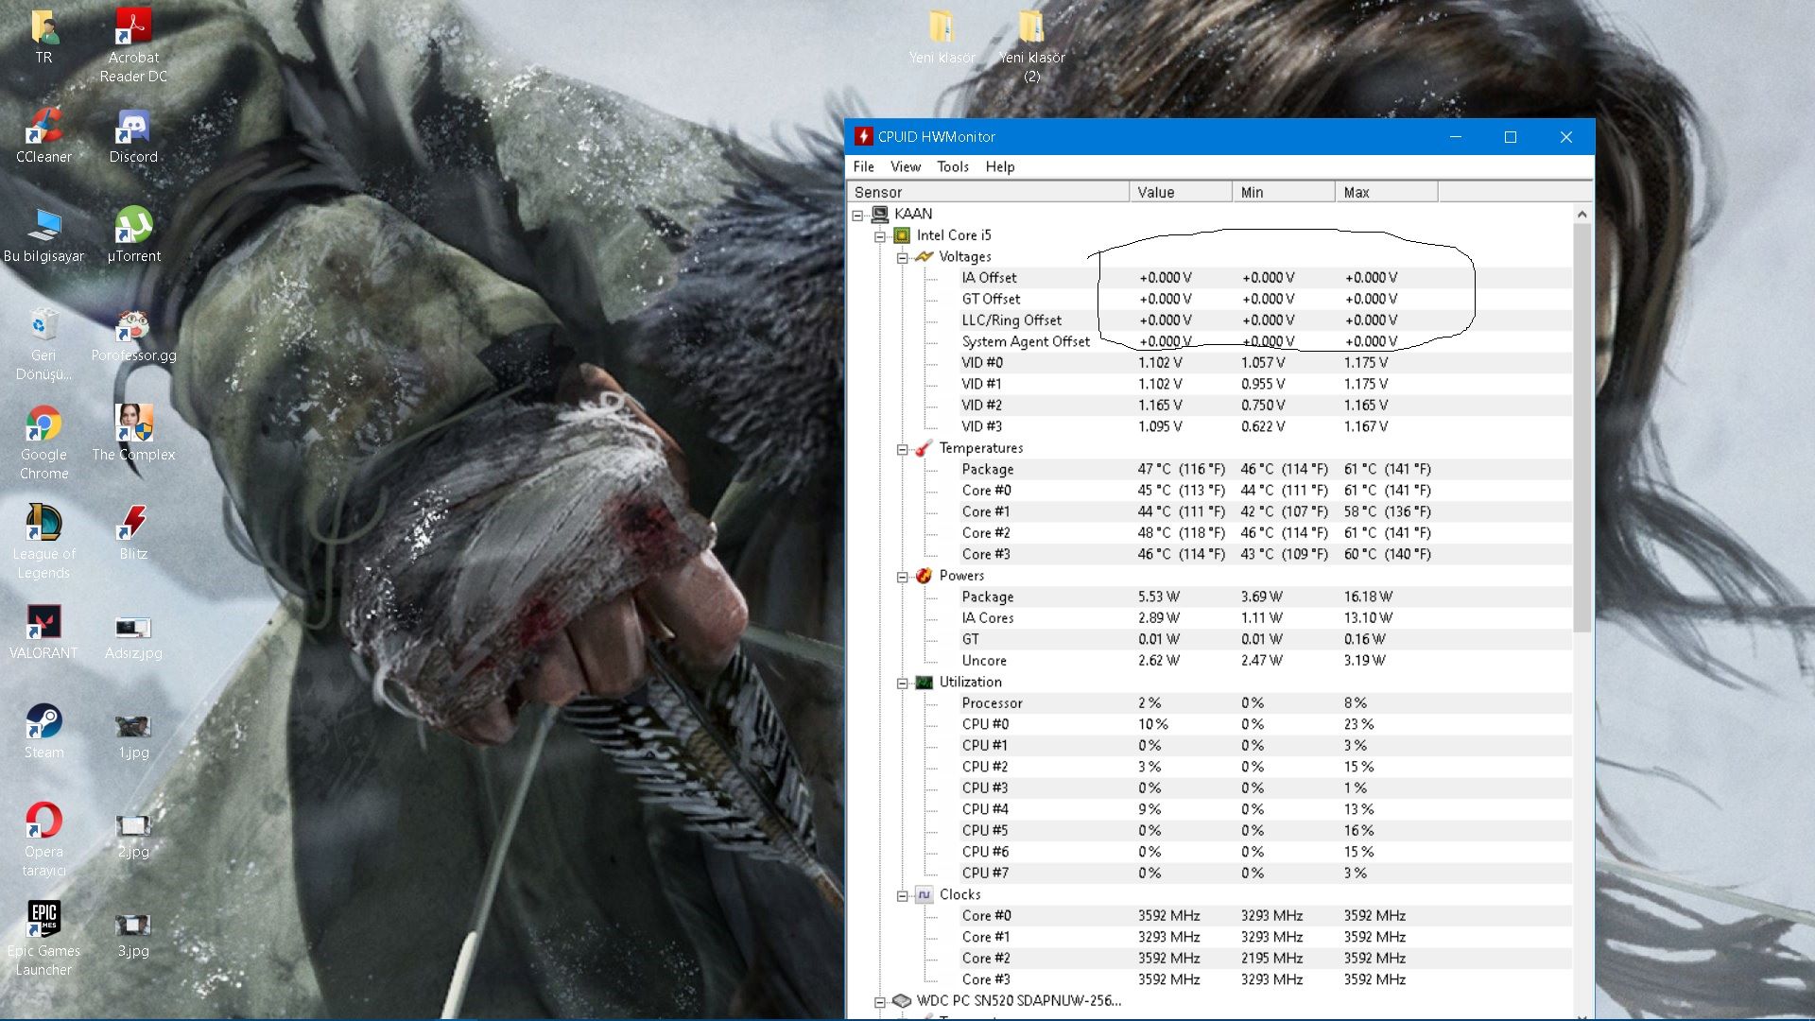Open the View menu
The width and height of the screenshot is (1815, 1021).
905,166
